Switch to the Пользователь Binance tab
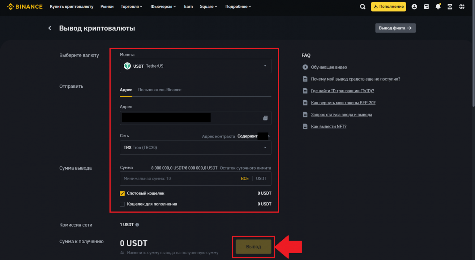This screenshot has height=260, width=475. 160,90
